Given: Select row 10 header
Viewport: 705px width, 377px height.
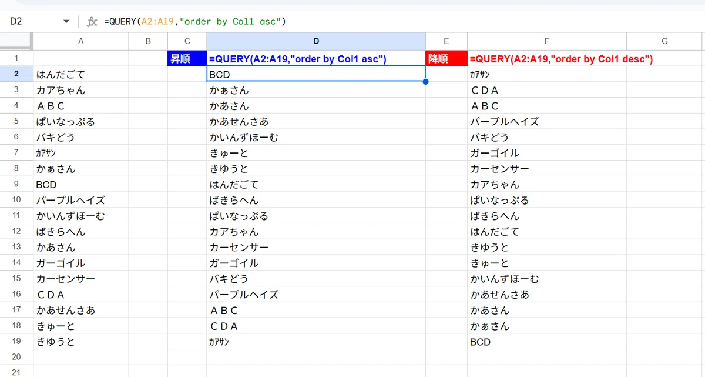Looking at the screenshot, I should point(16,200).
